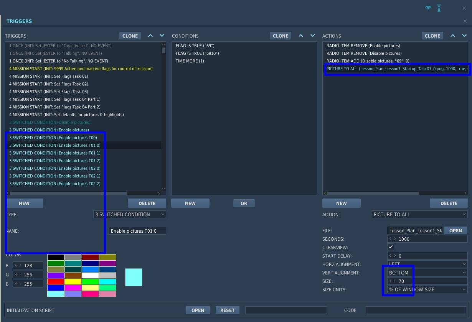Increase the SECONDS value stepper
The height and width of the screenshot is (322, 472).
[x=395, y=239]
